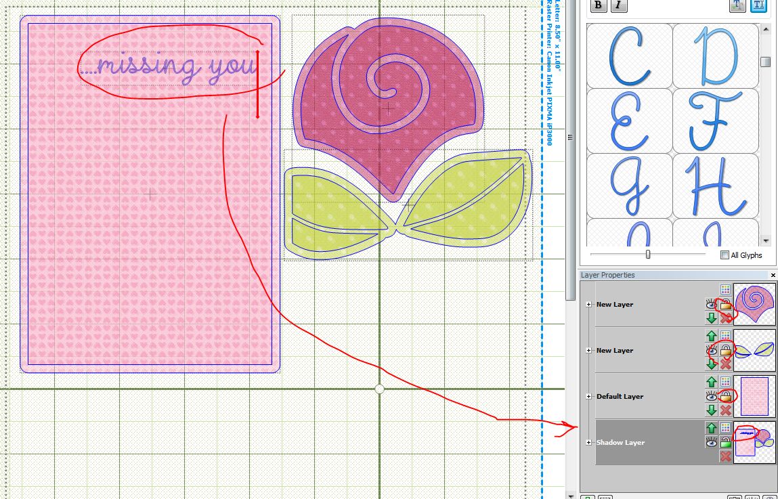
Task: Expand the Default Layer entry
Action: (x=589, y=397)
